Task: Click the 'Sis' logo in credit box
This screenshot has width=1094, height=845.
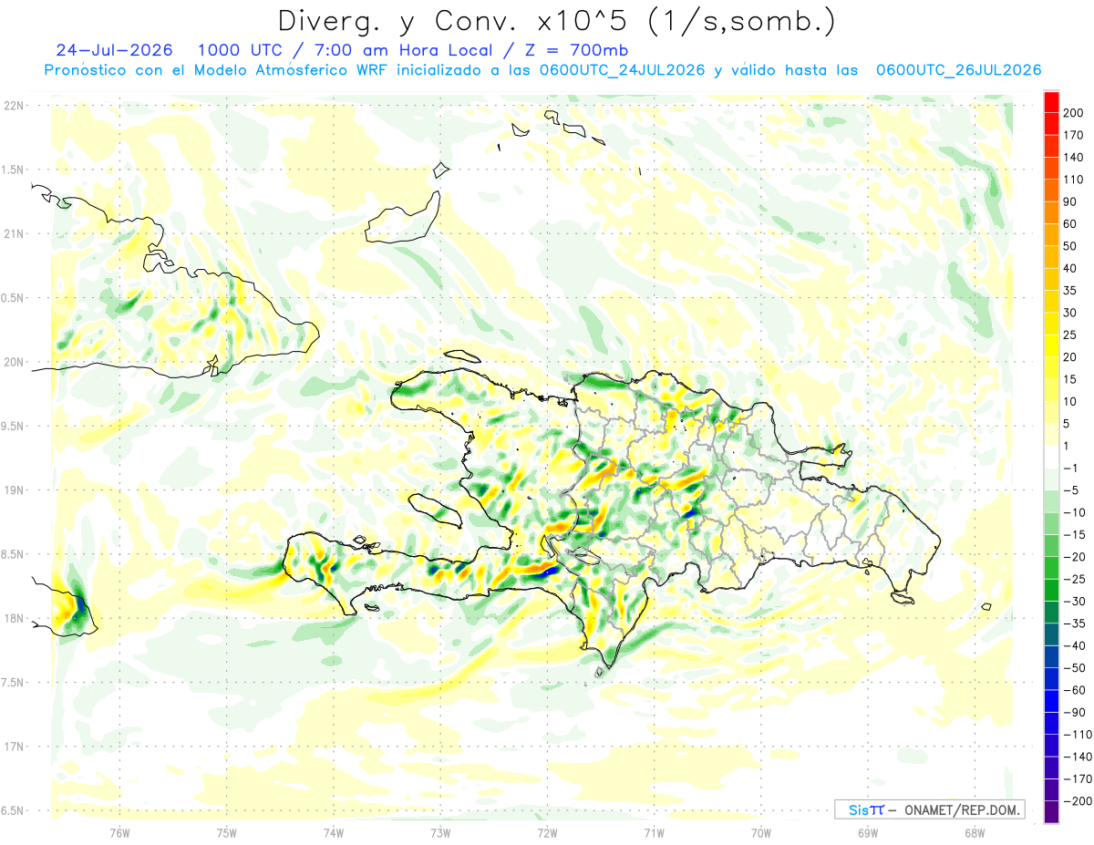Action: pyautogui.click(x=859, y=809)
